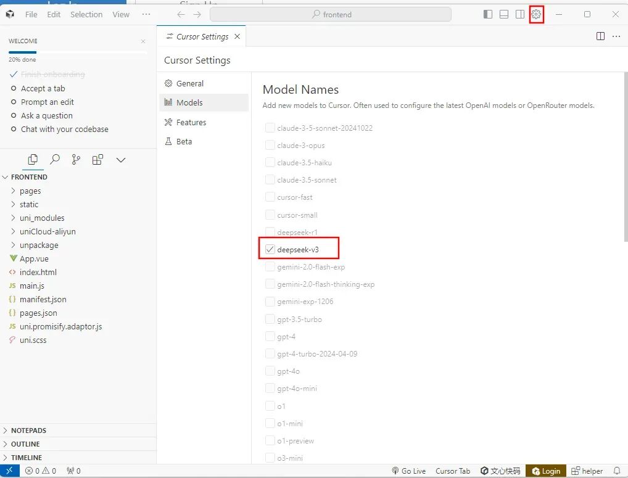The width and height of the screenshot is (628, 478).
Task: Close the Cursor Settings tab
Action: [237, 36]
